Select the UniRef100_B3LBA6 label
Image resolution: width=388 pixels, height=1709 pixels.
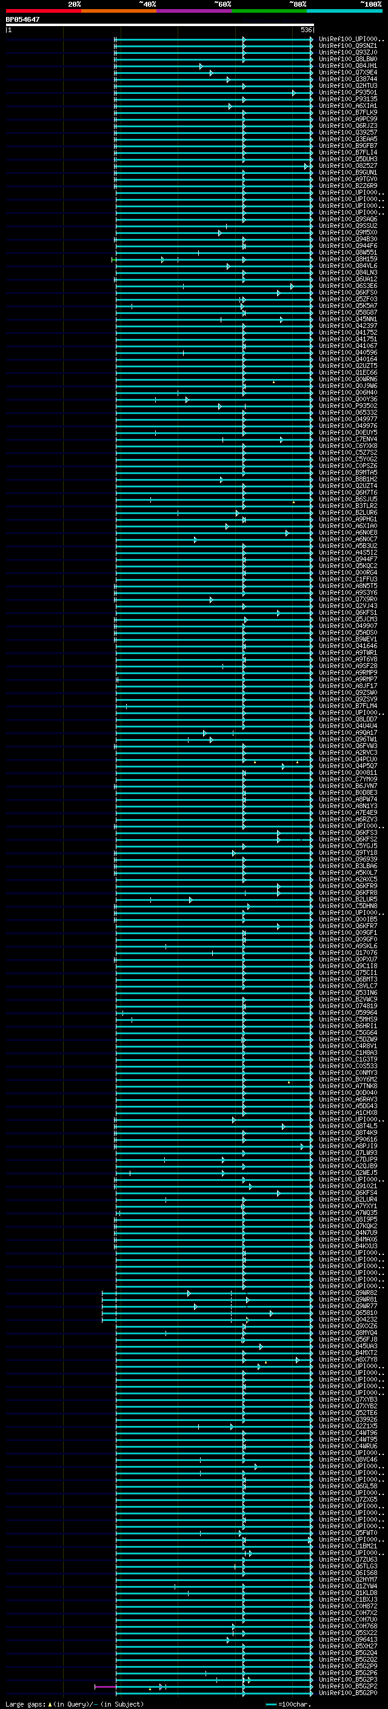(x=348, y=866)
